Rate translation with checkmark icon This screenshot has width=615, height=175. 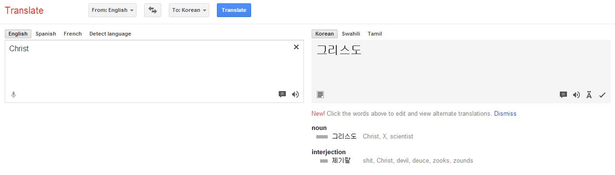(602, 95)
